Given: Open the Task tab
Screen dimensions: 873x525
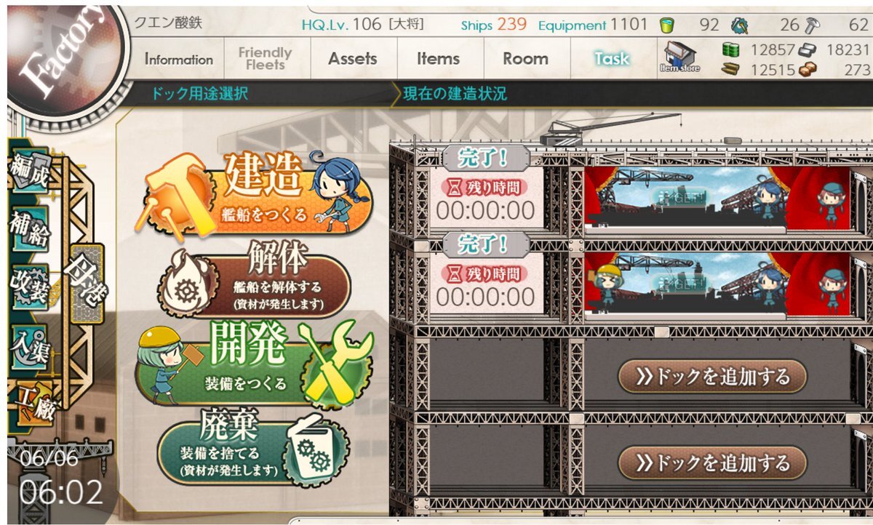Looking at the screenshot, I should (612, 59).
